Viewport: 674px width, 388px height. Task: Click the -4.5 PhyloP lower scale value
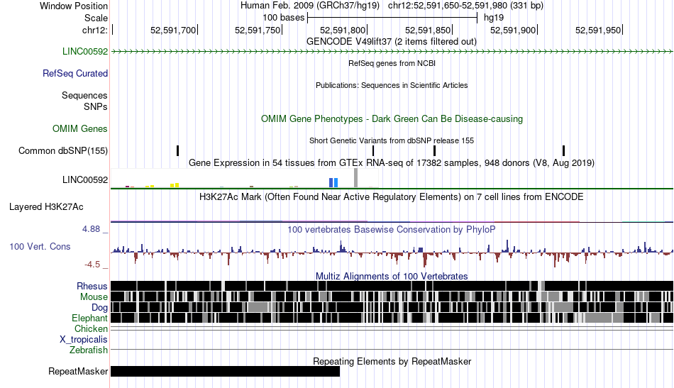(92, 265)
